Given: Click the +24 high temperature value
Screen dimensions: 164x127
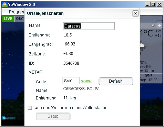Looking at the screenshot, I should 158,31.
